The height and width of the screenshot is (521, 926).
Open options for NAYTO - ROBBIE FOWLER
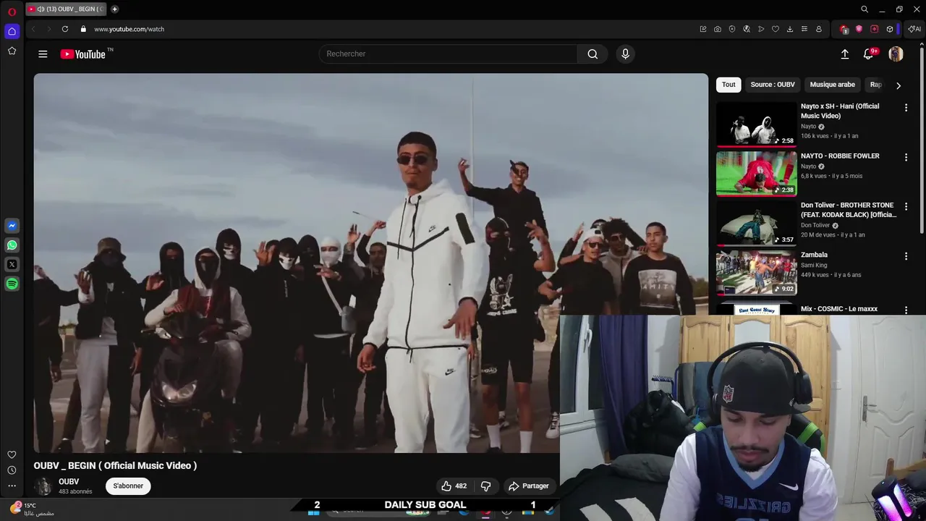click(x=906, y=157)
